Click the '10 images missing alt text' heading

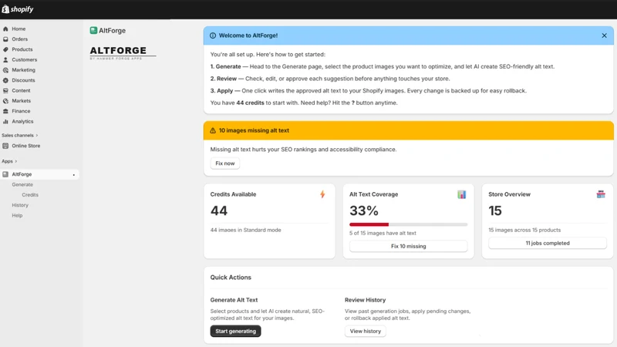254,130
